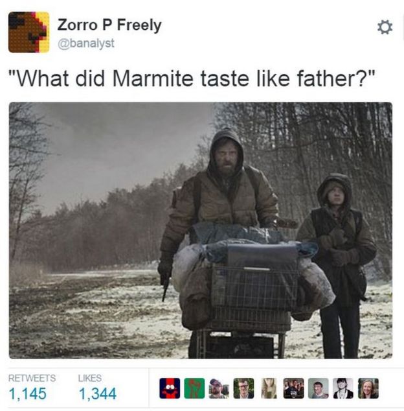
Task: Open man on grey background liker avatar
Action: [x=319, y=388]
